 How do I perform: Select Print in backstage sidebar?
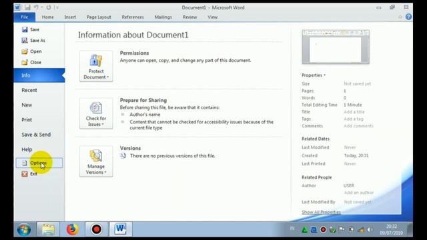click(27, 120)
